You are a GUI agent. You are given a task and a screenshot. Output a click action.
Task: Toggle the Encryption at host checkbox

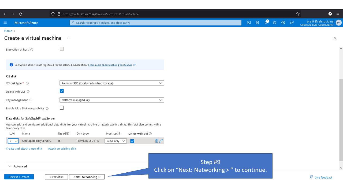62,49
